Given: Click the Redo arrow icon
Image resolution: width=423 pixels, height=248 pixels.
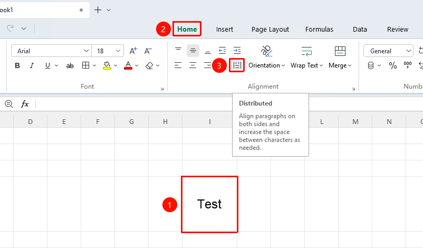Looking at the screenshot, I should click(x=10, y=28).
